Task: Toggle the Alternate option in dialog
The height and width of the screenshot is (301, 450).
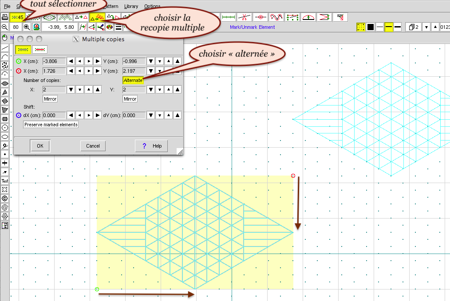Action: coord(133,80)
